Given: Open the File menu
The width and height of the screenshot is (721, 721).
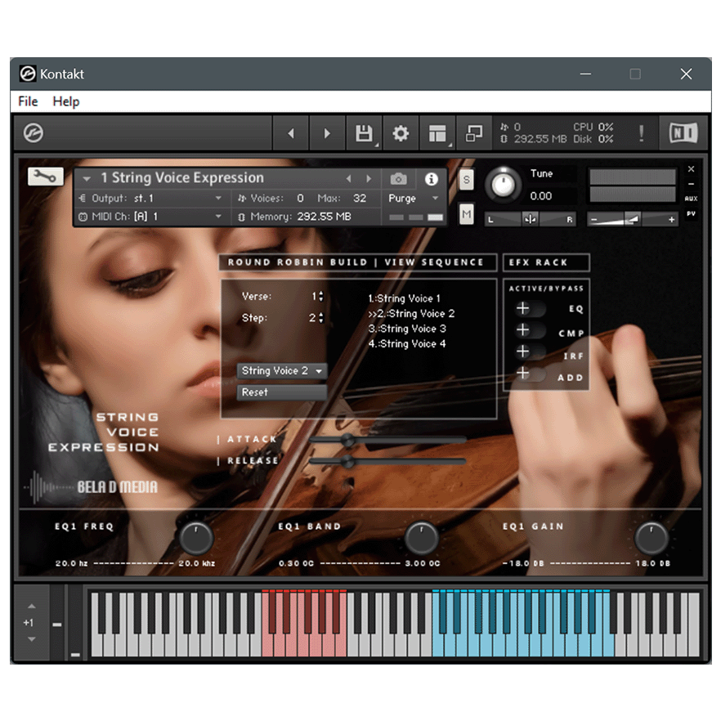Looking at the screenshot, I should 27,101.
